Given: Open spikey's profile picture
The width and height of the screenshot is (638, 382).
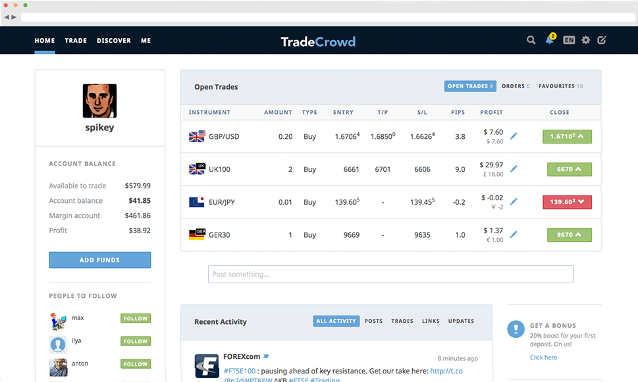Looking at the screenshot, I should click(99, 101).
